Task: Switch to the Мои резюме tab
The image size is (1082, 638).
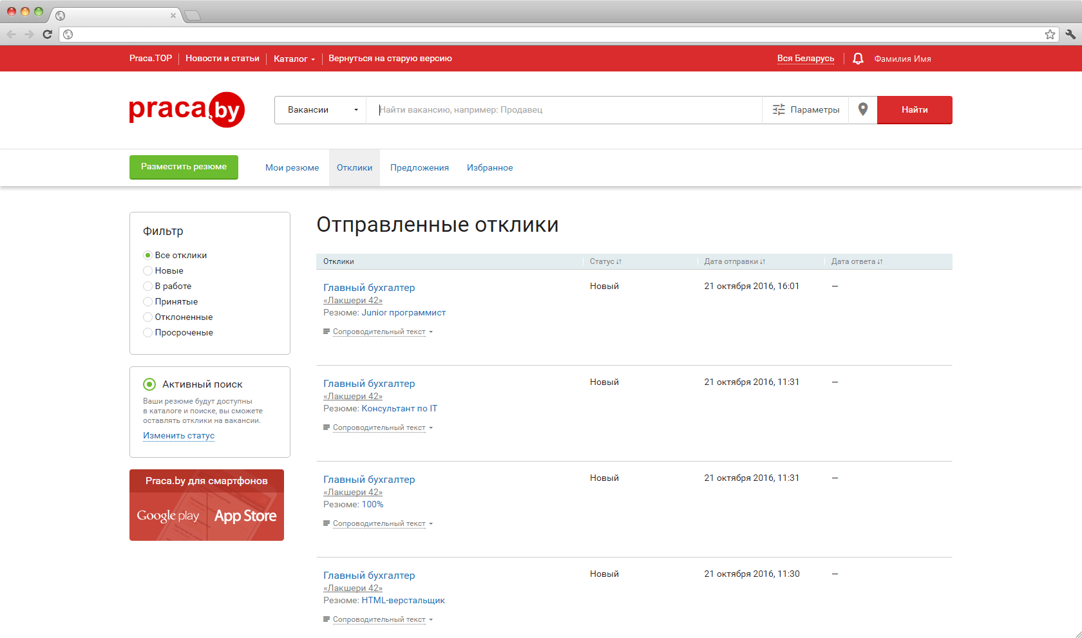Action: coord(292,168)
